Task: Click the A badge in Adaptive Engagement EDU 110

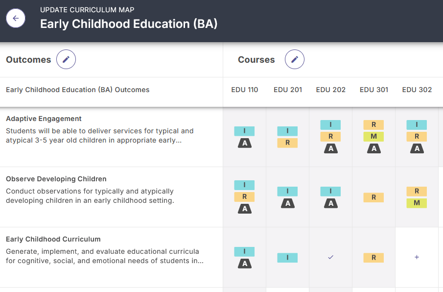Action: point(244,143)
